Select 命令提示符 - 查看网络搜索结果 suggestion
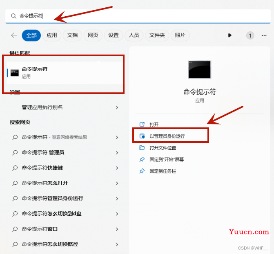Image resolution: width=274 pixels, height=254 pixels. [65, 137]
